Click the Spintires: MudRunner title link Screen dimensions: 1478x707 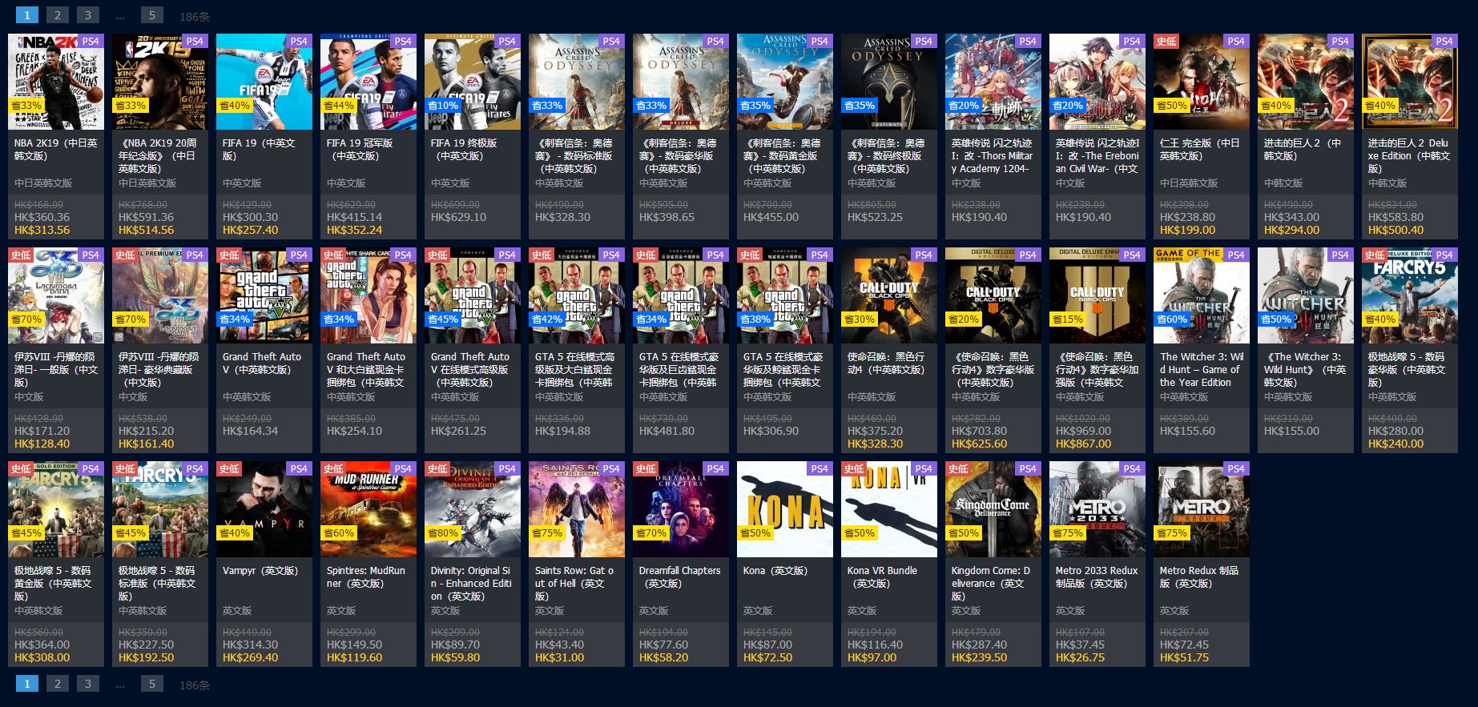pyautogui.click(x=365, y=576)
